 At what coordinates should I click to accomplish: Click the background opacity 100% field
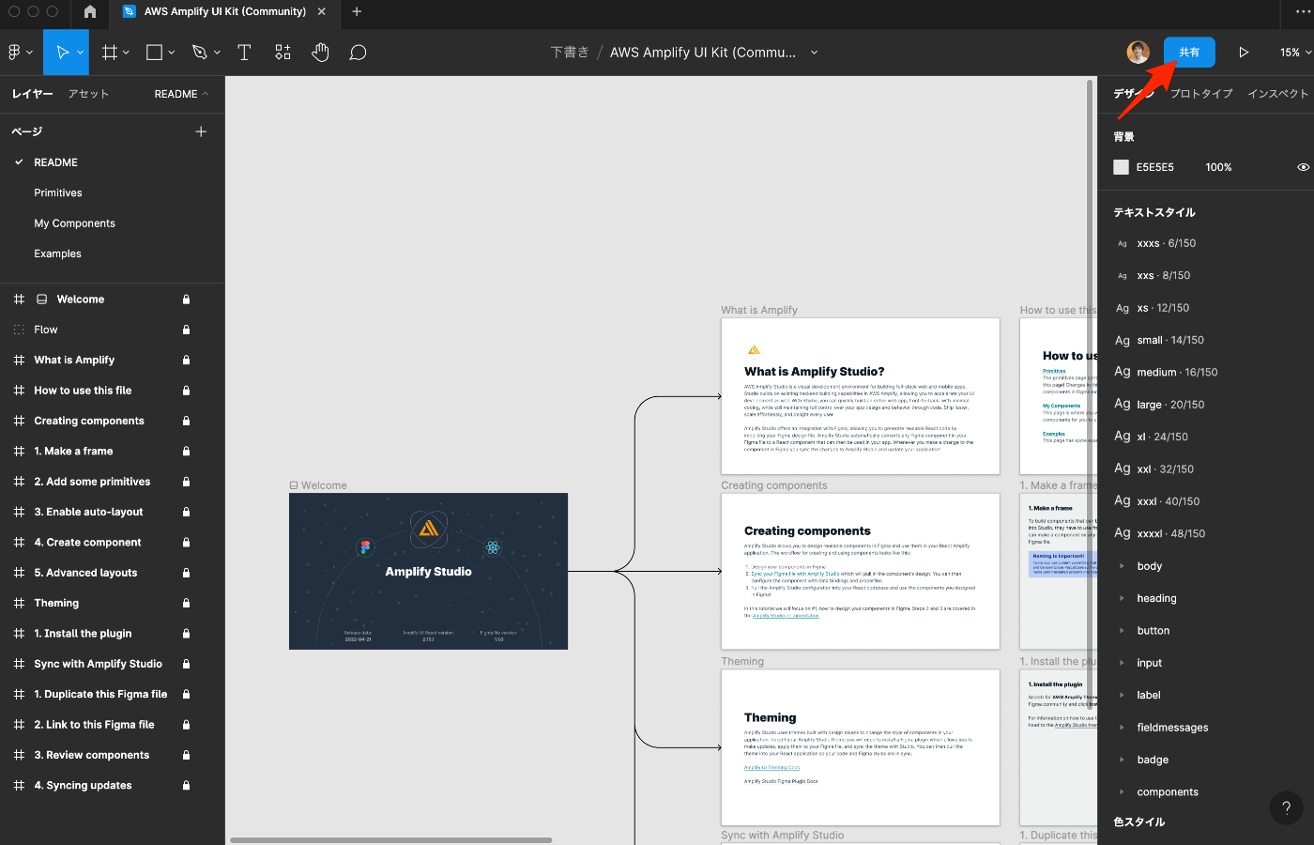tap(1218, 167)
